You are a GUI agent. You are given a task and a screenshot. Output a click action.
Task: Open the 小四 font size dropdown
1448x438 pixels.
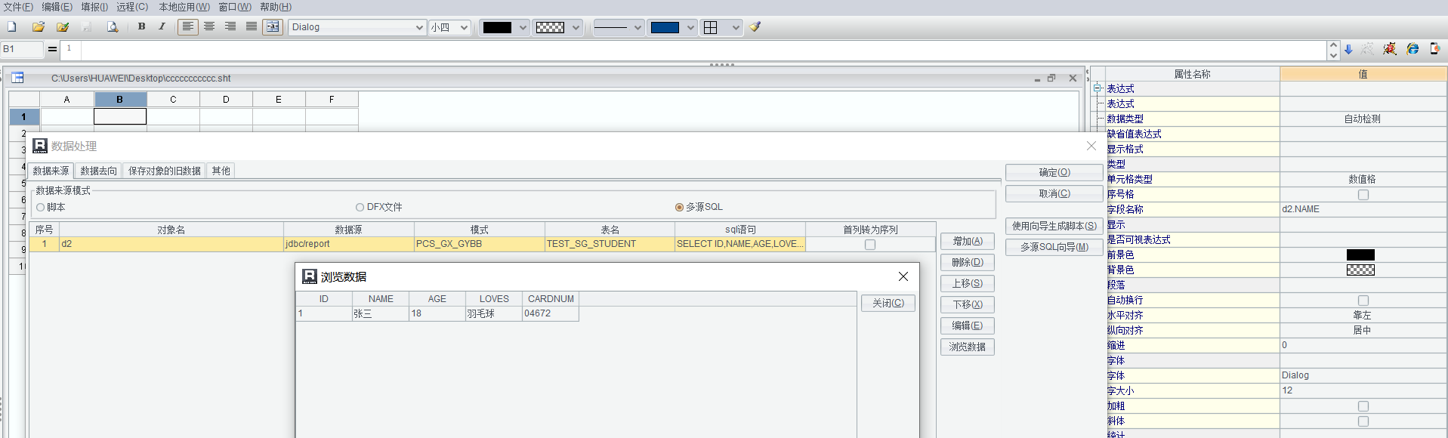[x=464, y=28]
